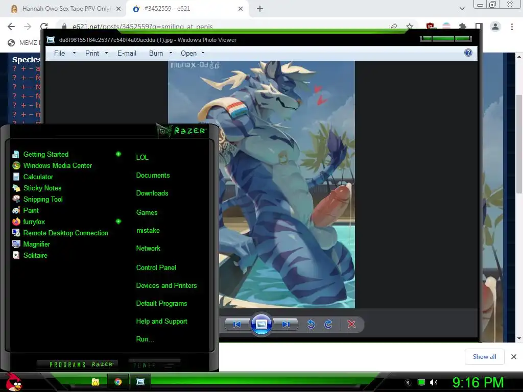Select Run... in start menu
Screen dimensions: 523x392
coord(145,339)
